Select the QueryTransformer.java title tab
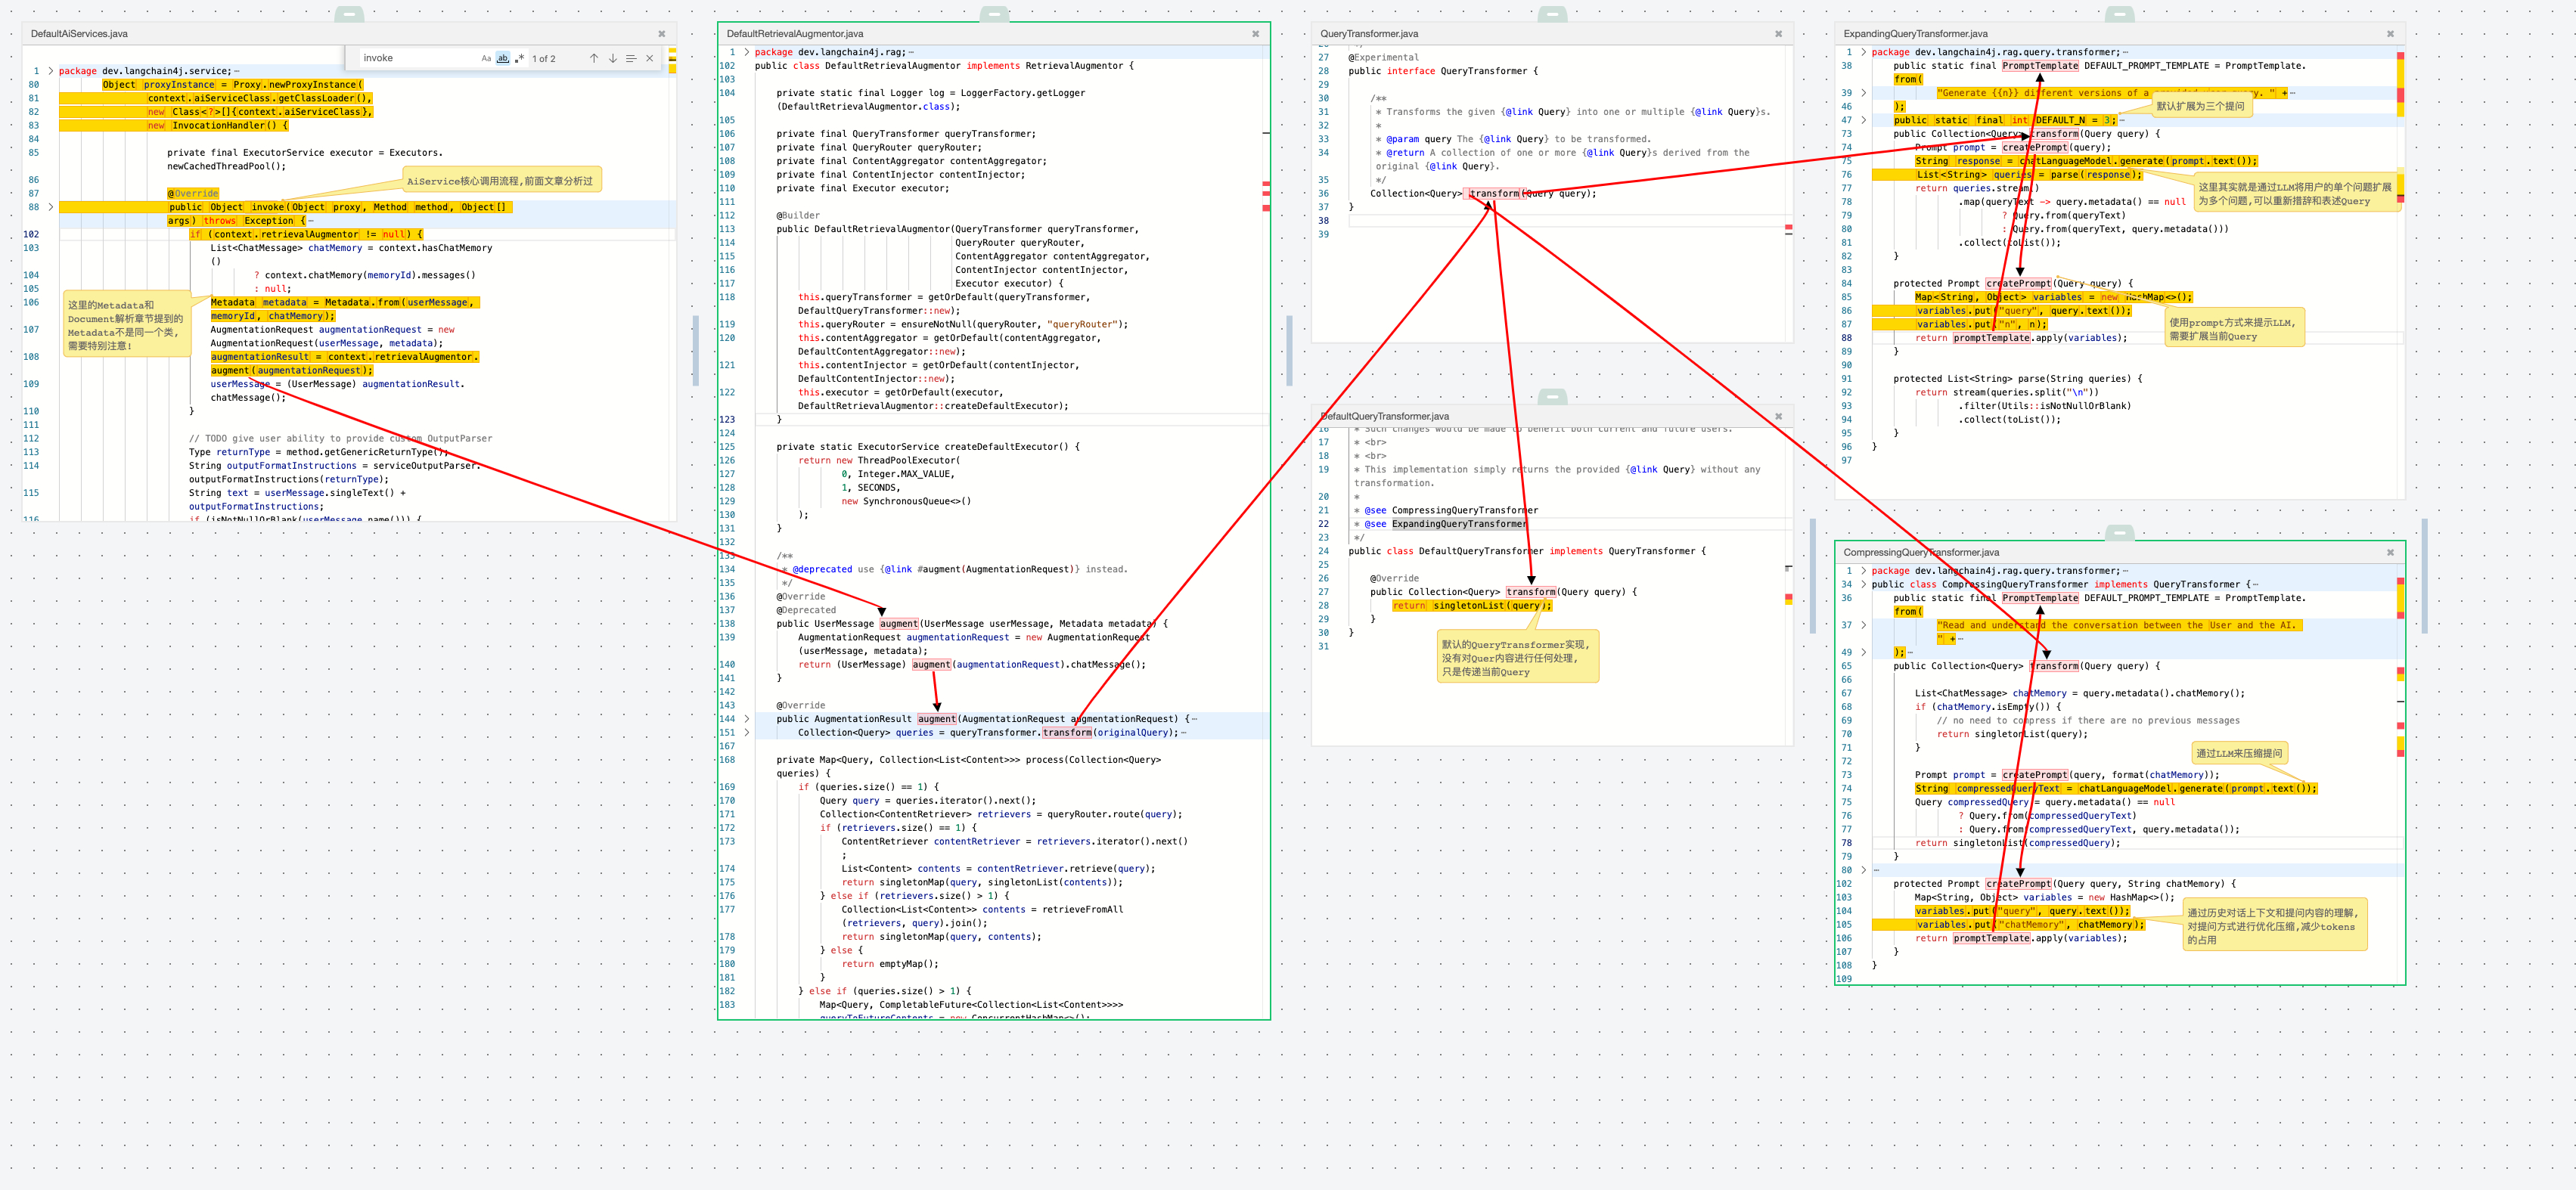The image size is (2576, 1190). (1369, 34)
